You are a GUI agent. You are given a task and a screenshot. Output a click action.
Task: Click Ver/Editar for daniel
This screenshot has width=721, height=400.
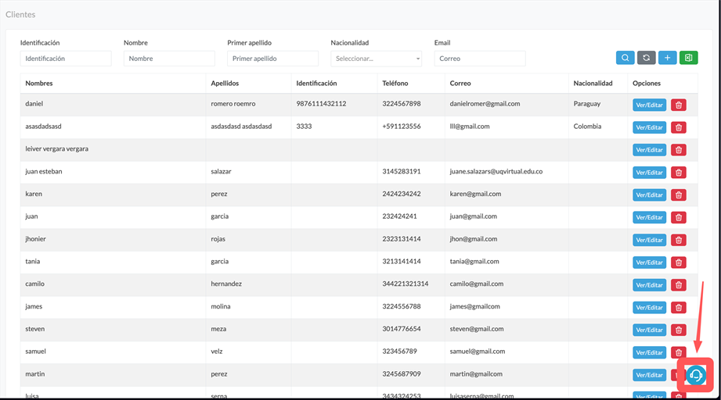pos(649,105)
